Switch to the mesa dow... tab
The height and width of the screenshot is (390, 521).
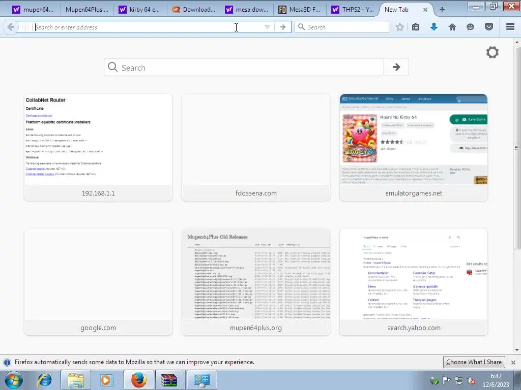click(x=247, y=10)
